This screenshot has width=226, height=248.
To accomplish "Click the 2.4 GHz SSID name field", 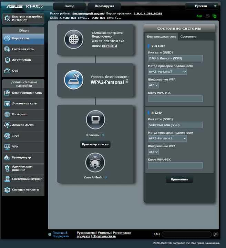I will [x=175, y=58].
